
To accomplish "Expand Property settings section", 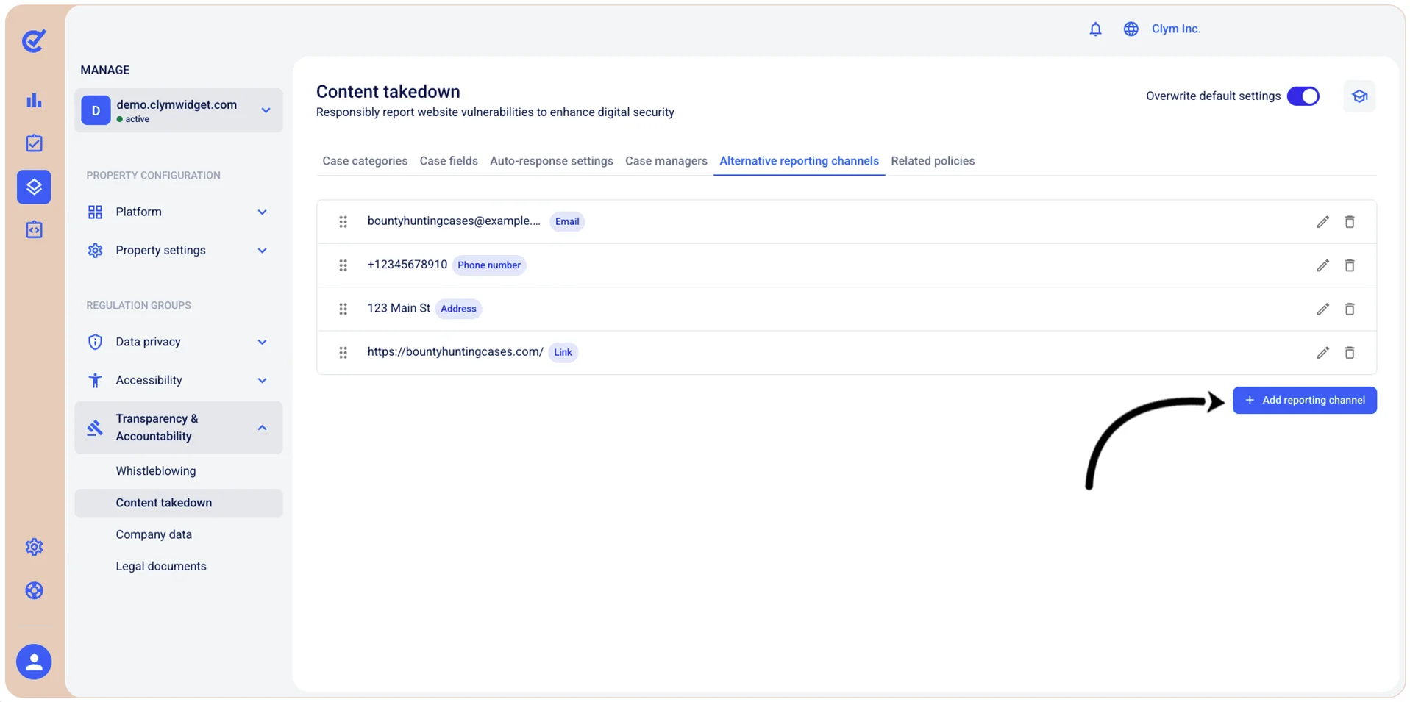I will coord(178,250).
